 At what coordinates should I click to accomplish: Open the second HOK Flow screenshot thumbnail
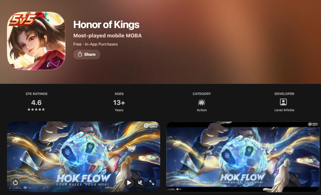click(x=243, y=157)
